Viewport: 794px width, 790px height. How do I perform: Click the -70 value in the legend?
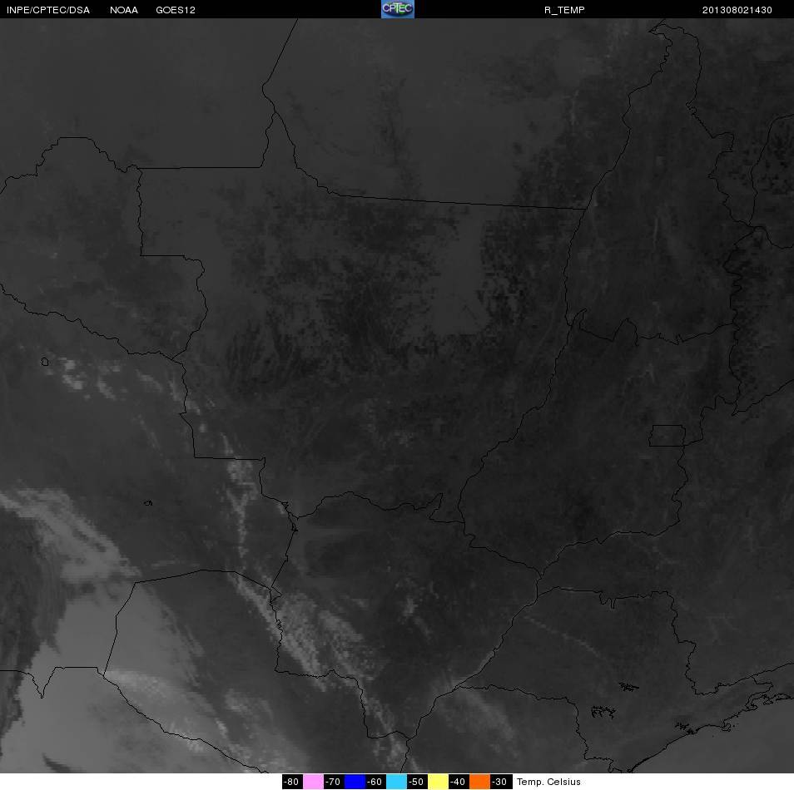[333, 782]
